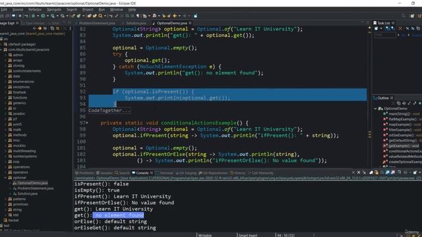Open the History view tab
The image size is (422, 237).
point(237,173)
